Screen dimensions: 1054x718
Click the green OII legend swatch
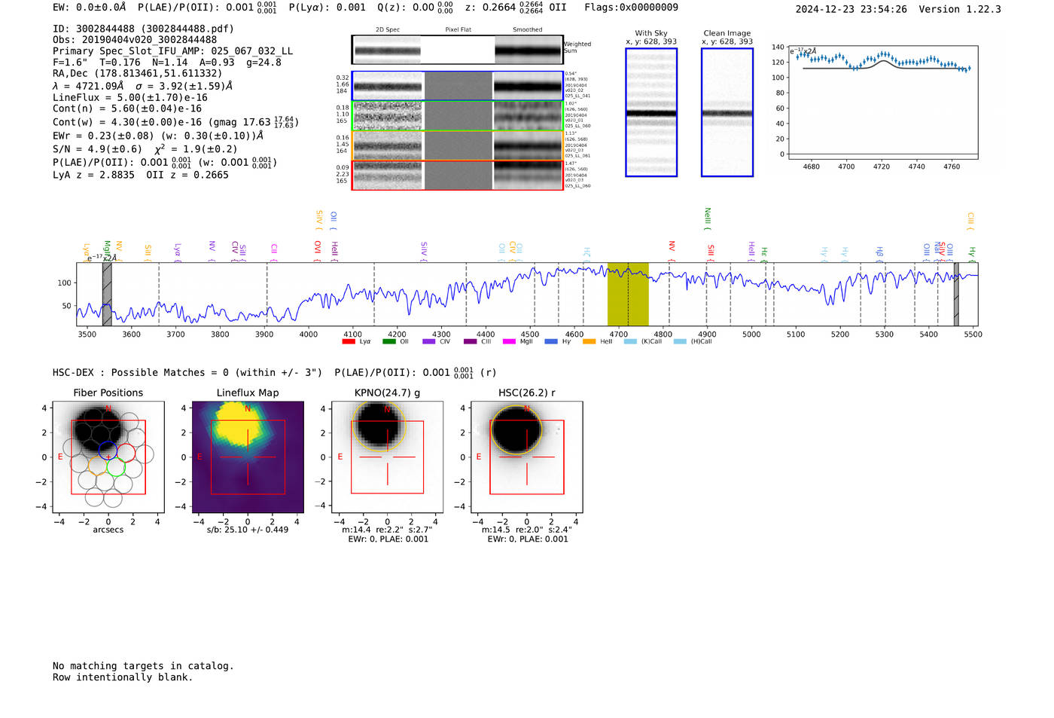click(388, 342)
